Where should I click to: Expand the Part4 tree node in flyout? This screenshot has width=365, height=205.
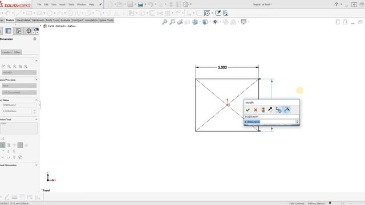click(40, 26)
